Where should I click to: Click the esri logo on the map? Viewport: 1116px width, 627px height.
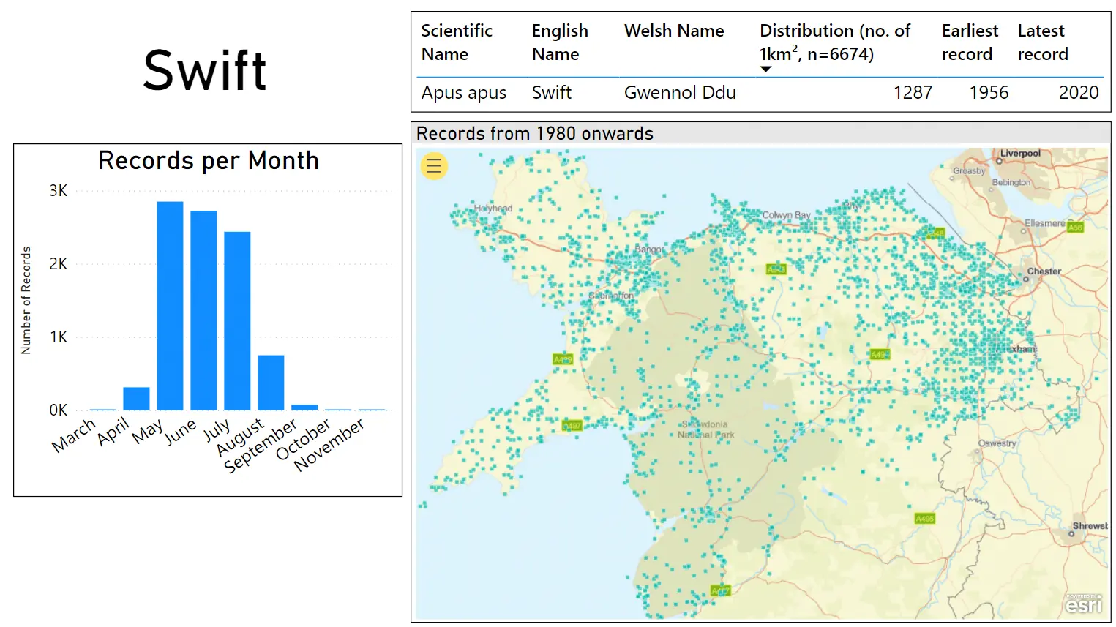[1083, 604]
